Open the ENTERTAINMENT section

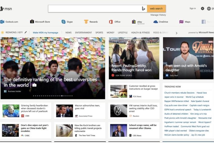(83, 32)
